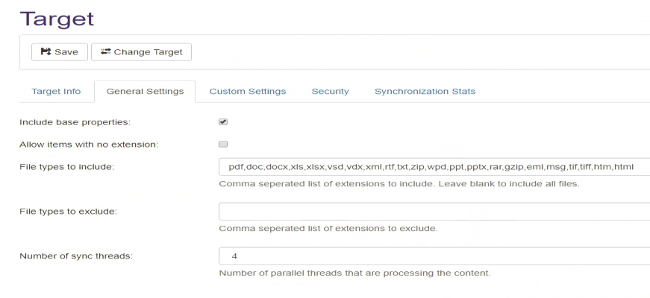Focus the File types to exclude field
The image size is (650, 298).
coord(433,212)
